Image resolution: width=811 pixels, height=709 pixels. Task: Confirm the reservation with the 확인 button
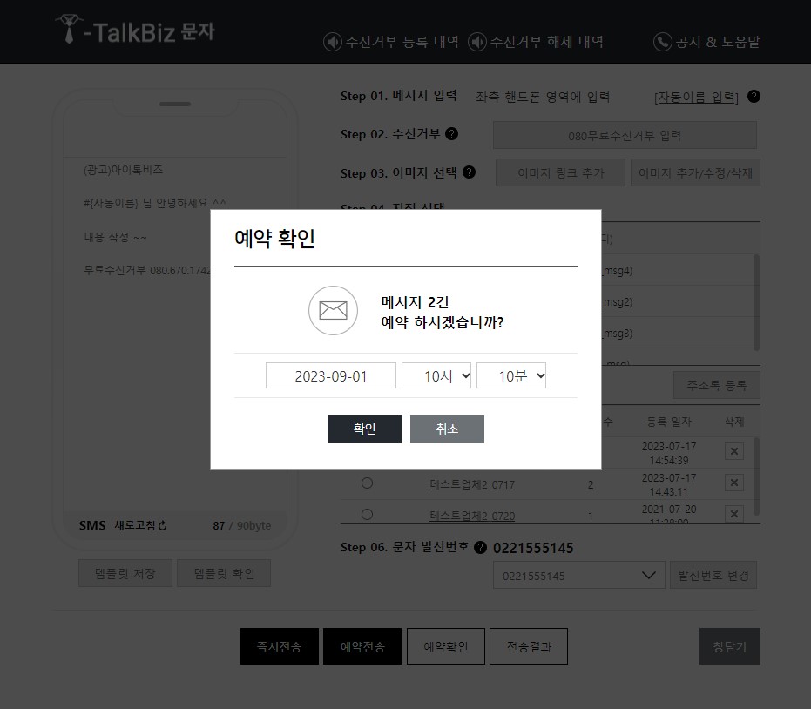click(x=364, y=429)
